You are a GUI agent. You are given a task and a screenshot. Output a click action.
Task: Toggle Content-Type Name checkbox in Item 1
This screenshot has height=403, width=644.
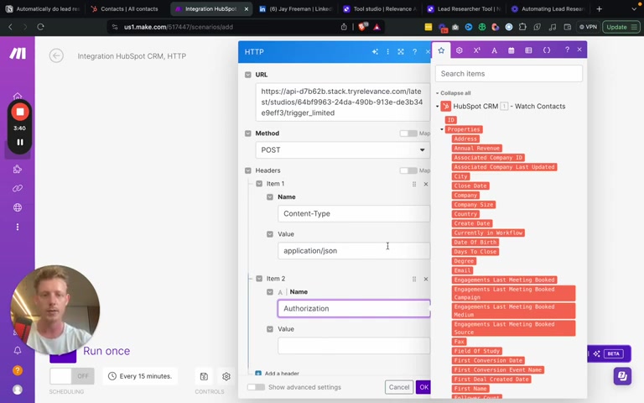[x=270, y=197]
